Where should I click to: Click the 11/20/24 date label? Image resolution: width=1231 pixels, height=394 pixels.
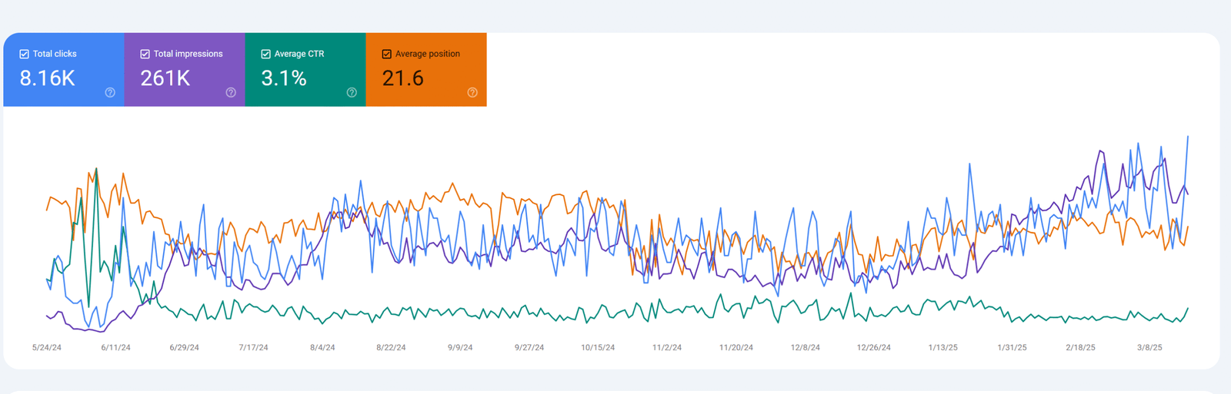point(736,348)
